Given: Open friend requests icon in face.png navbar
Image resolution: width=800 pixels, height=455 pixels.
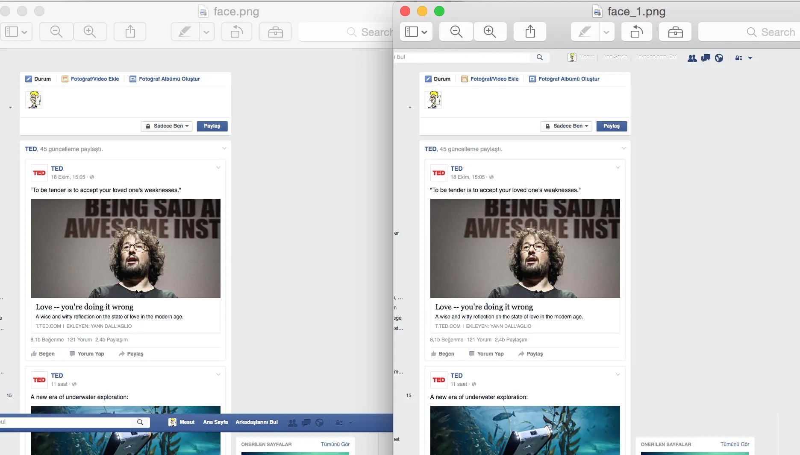Looking at the screenshot, I should (293, 423).
